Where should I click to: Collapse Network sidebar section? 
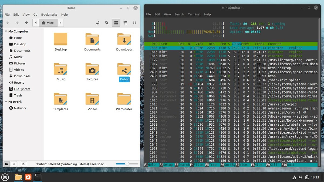point(6,102)
